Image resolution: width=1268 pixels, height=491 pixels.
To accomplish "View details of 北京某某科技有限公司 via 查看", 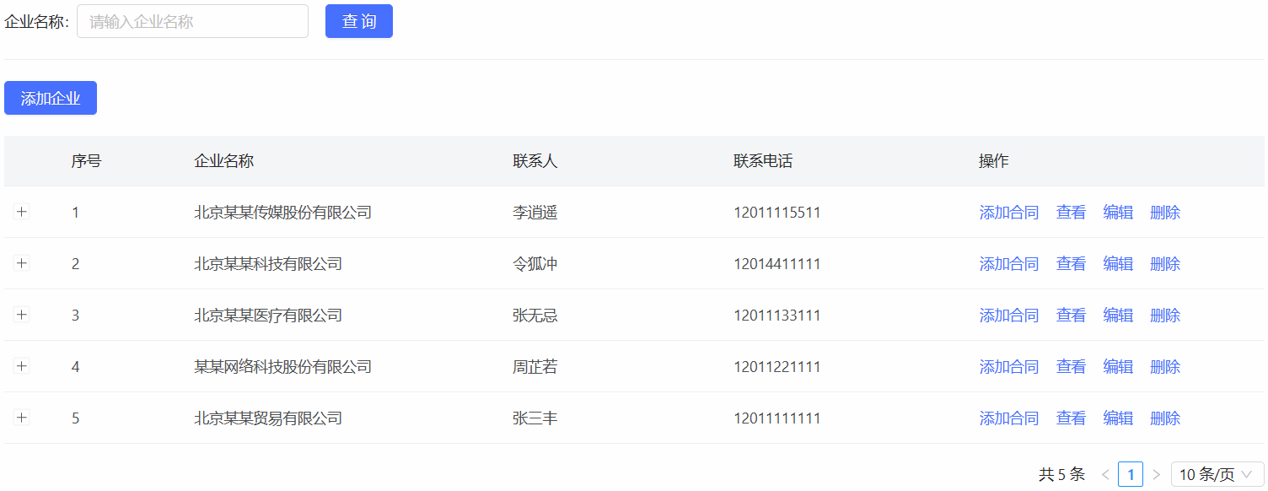I will pos(1071,264).
